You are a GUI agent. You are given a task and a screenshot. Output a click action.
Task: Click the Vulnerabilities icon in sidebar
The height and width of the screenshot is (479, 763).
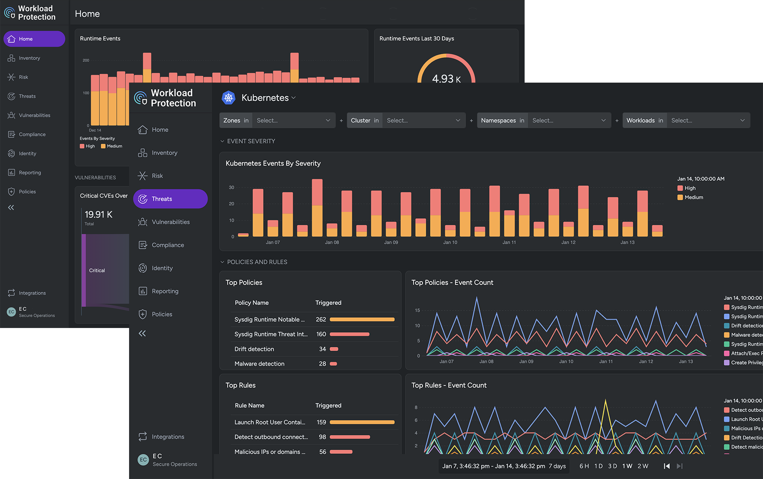[11, 115]
